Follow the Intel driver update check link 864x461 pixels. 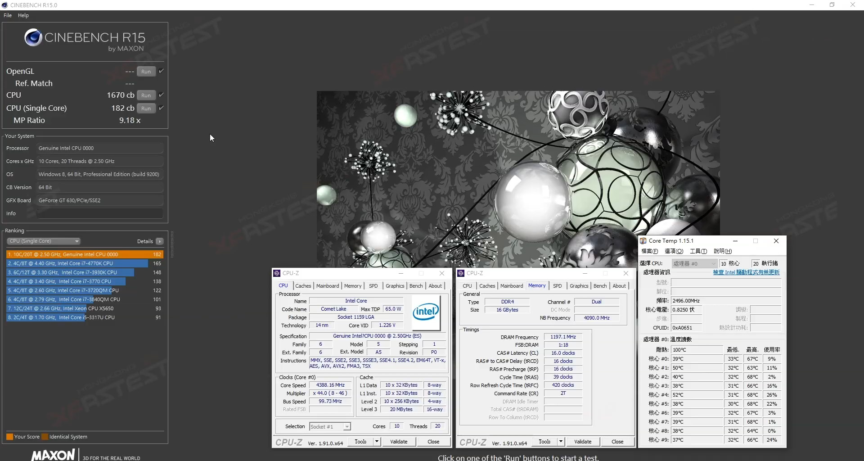(x=746, y=272)
